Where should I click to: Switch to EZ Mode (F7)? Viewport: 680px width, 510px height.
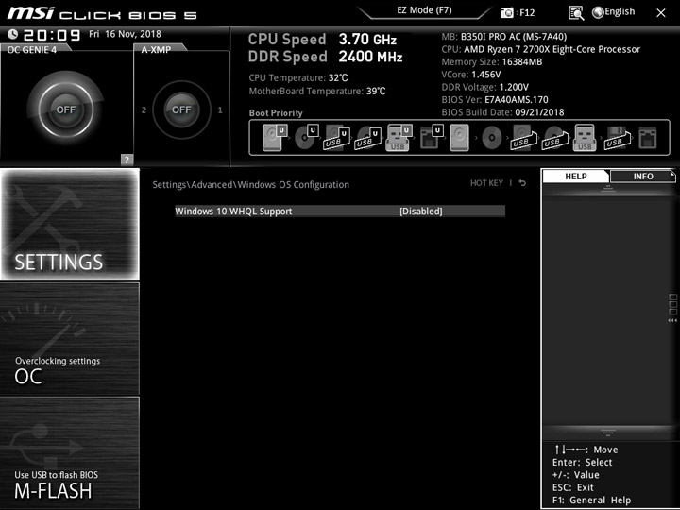click(x=424, y=10)
